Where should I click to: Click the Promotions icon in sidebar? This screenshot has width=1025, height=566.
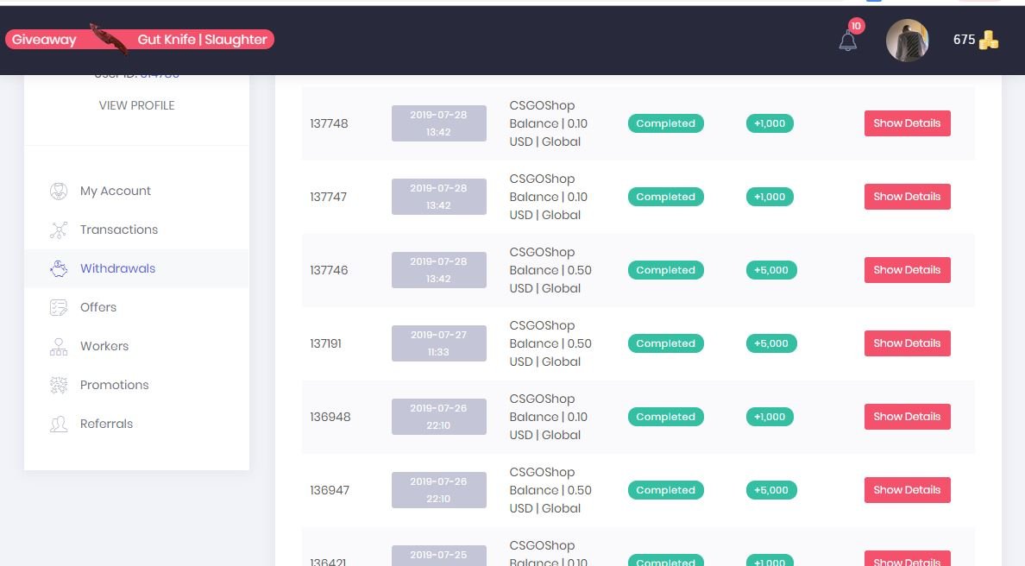(59, 385)
